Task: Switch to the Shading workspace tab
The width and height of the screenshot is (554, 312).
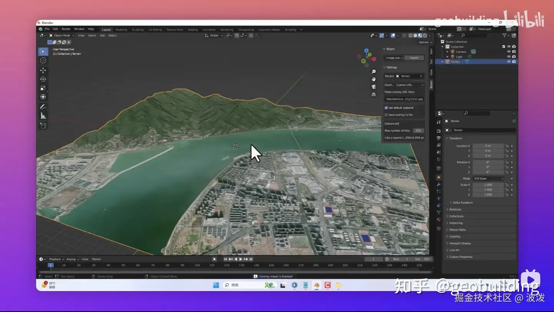Action: pos(193,30)
